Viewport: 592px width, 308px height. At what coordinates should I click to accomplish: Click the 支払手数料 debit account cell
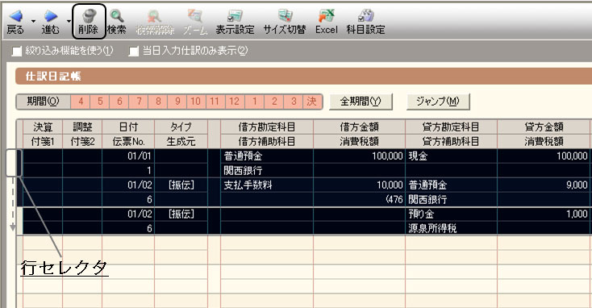266,185
